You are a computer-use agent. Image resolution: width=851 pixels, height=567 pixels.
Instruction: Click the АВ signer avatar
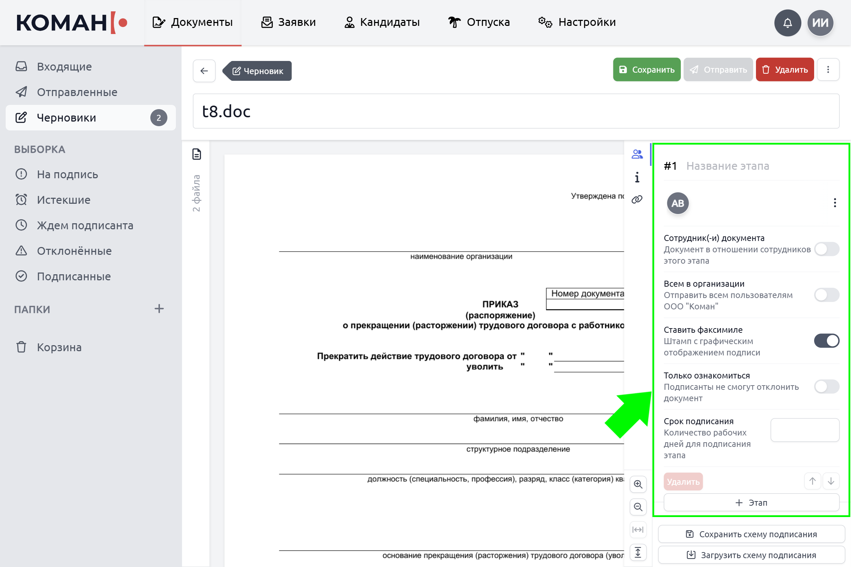pyautogui.click(x=678, y=203)
